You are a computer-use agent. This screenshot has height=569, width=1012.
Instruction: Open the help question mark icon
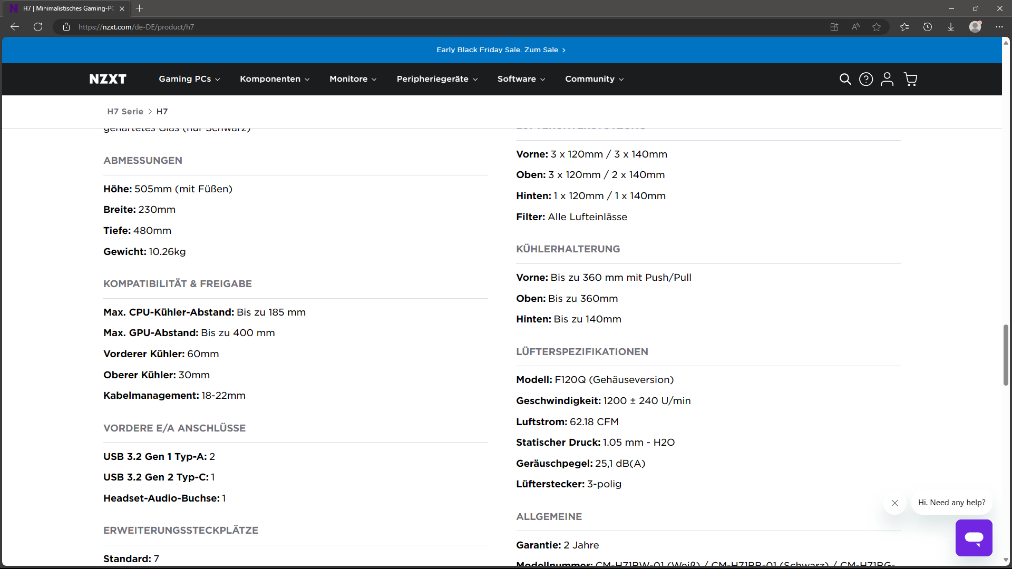866,79
